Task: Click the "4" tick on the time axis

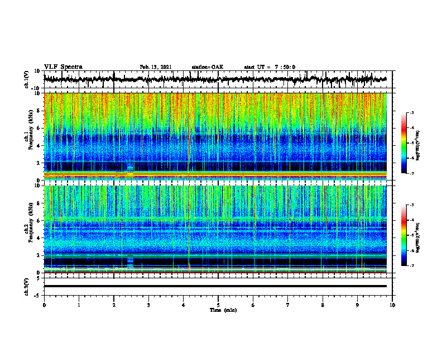Action: tap(184, 305)
